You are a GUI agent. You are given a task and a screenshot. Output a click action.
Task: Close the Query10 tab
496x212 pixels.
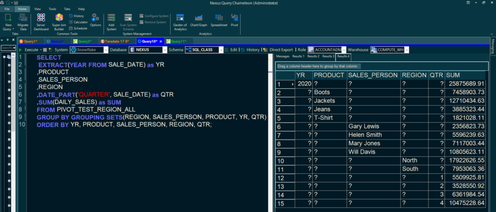click(x=161, y=42)
